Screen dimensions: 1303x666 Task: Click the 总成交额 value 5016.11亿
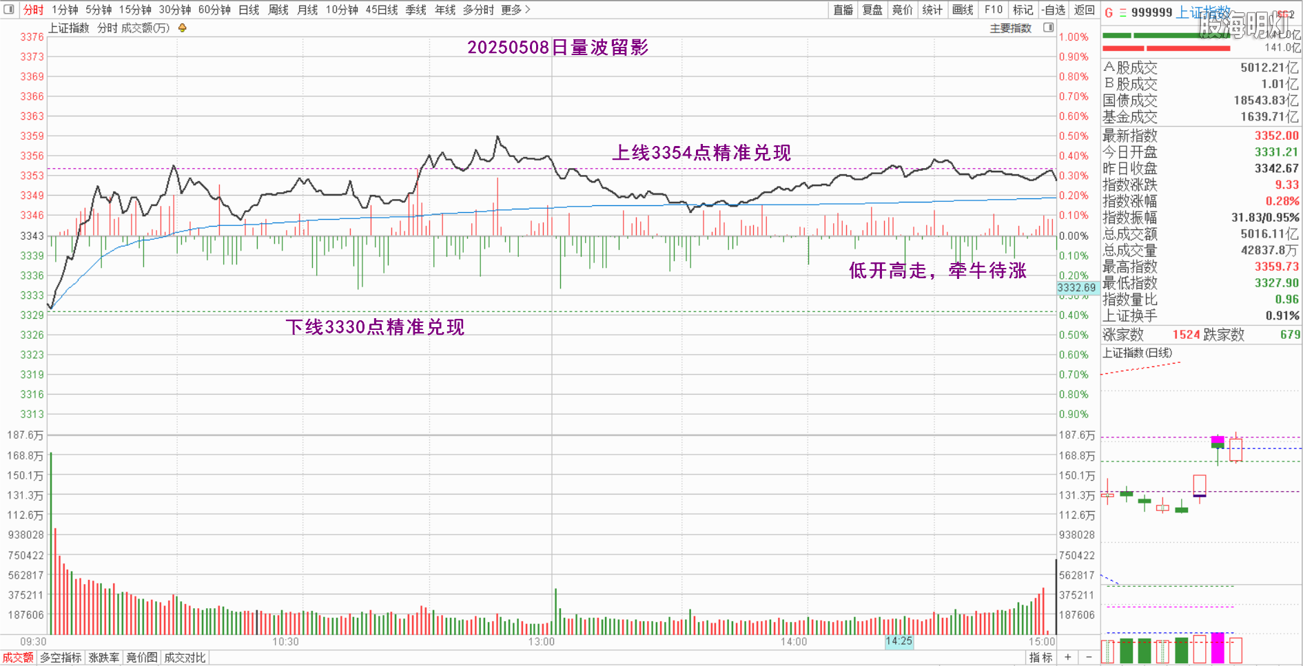pos(1270,234)
